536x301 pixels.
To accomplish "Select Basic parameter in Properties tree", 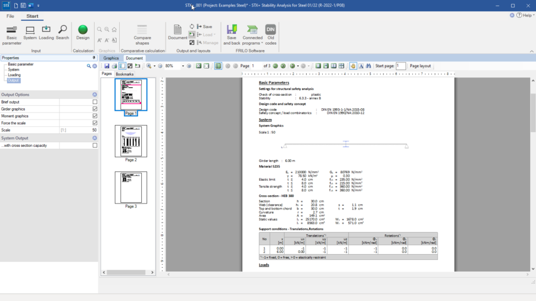I will 20,64.
